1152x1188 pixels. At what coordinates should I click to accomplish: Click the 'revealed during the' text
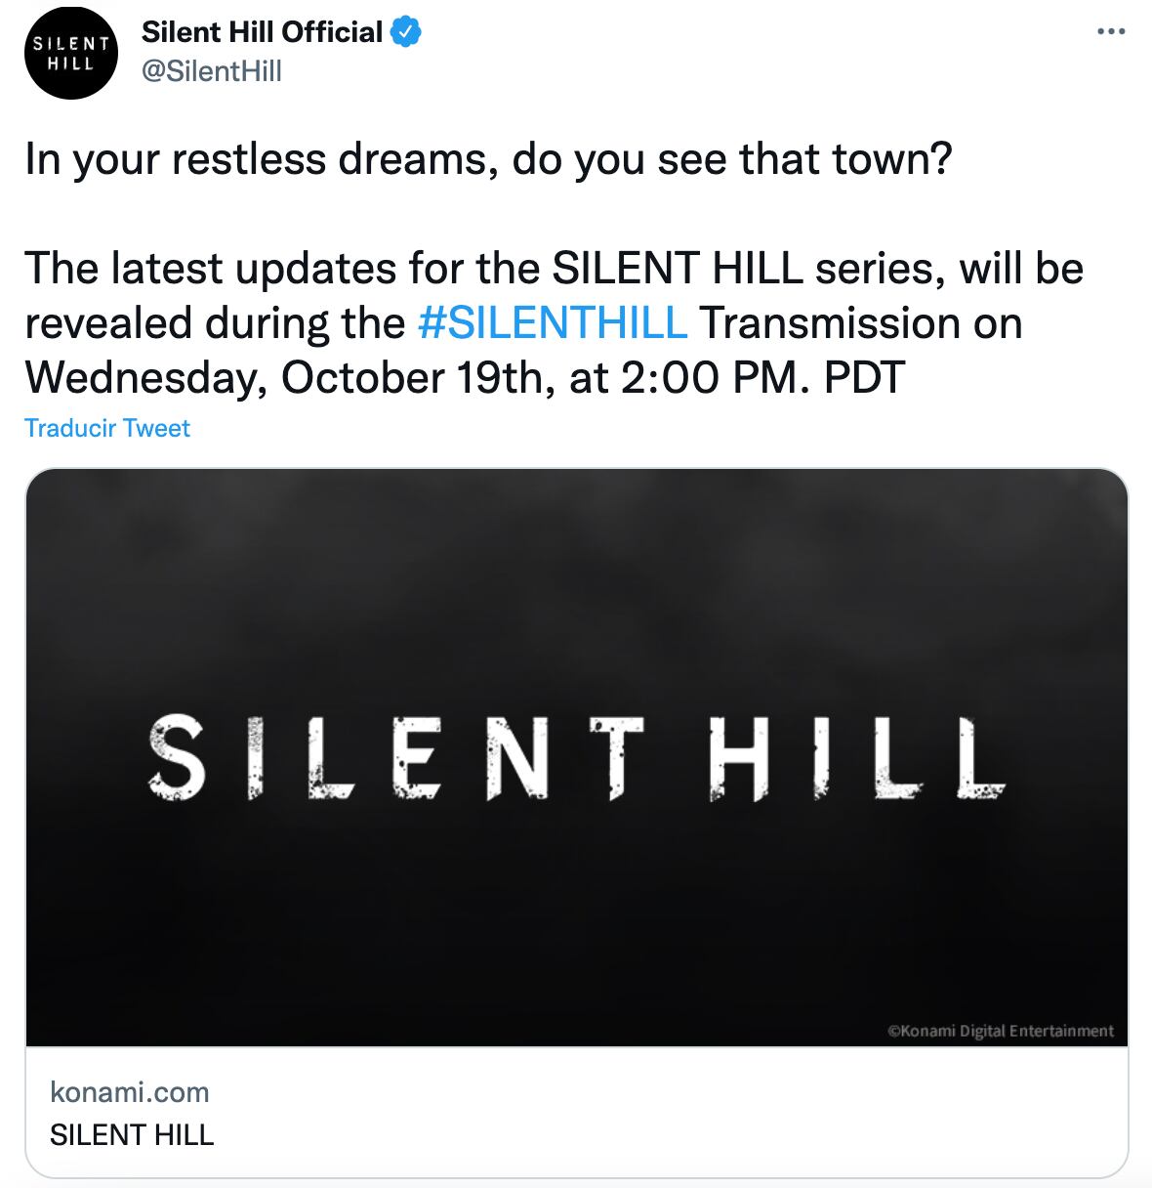215,322
